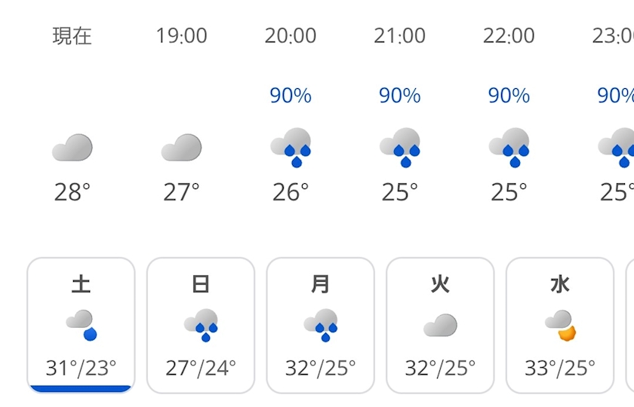Click the rain icon for 22:00
The height and width of the screenshot is (407, 634).
click(509, 147)
